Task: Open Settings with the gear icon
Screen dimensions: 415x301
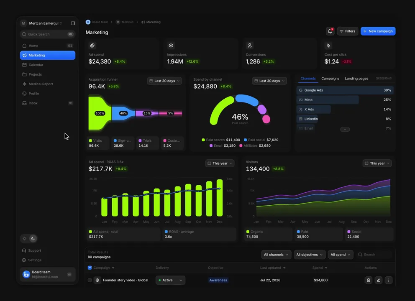Action: tap(24, 260)
